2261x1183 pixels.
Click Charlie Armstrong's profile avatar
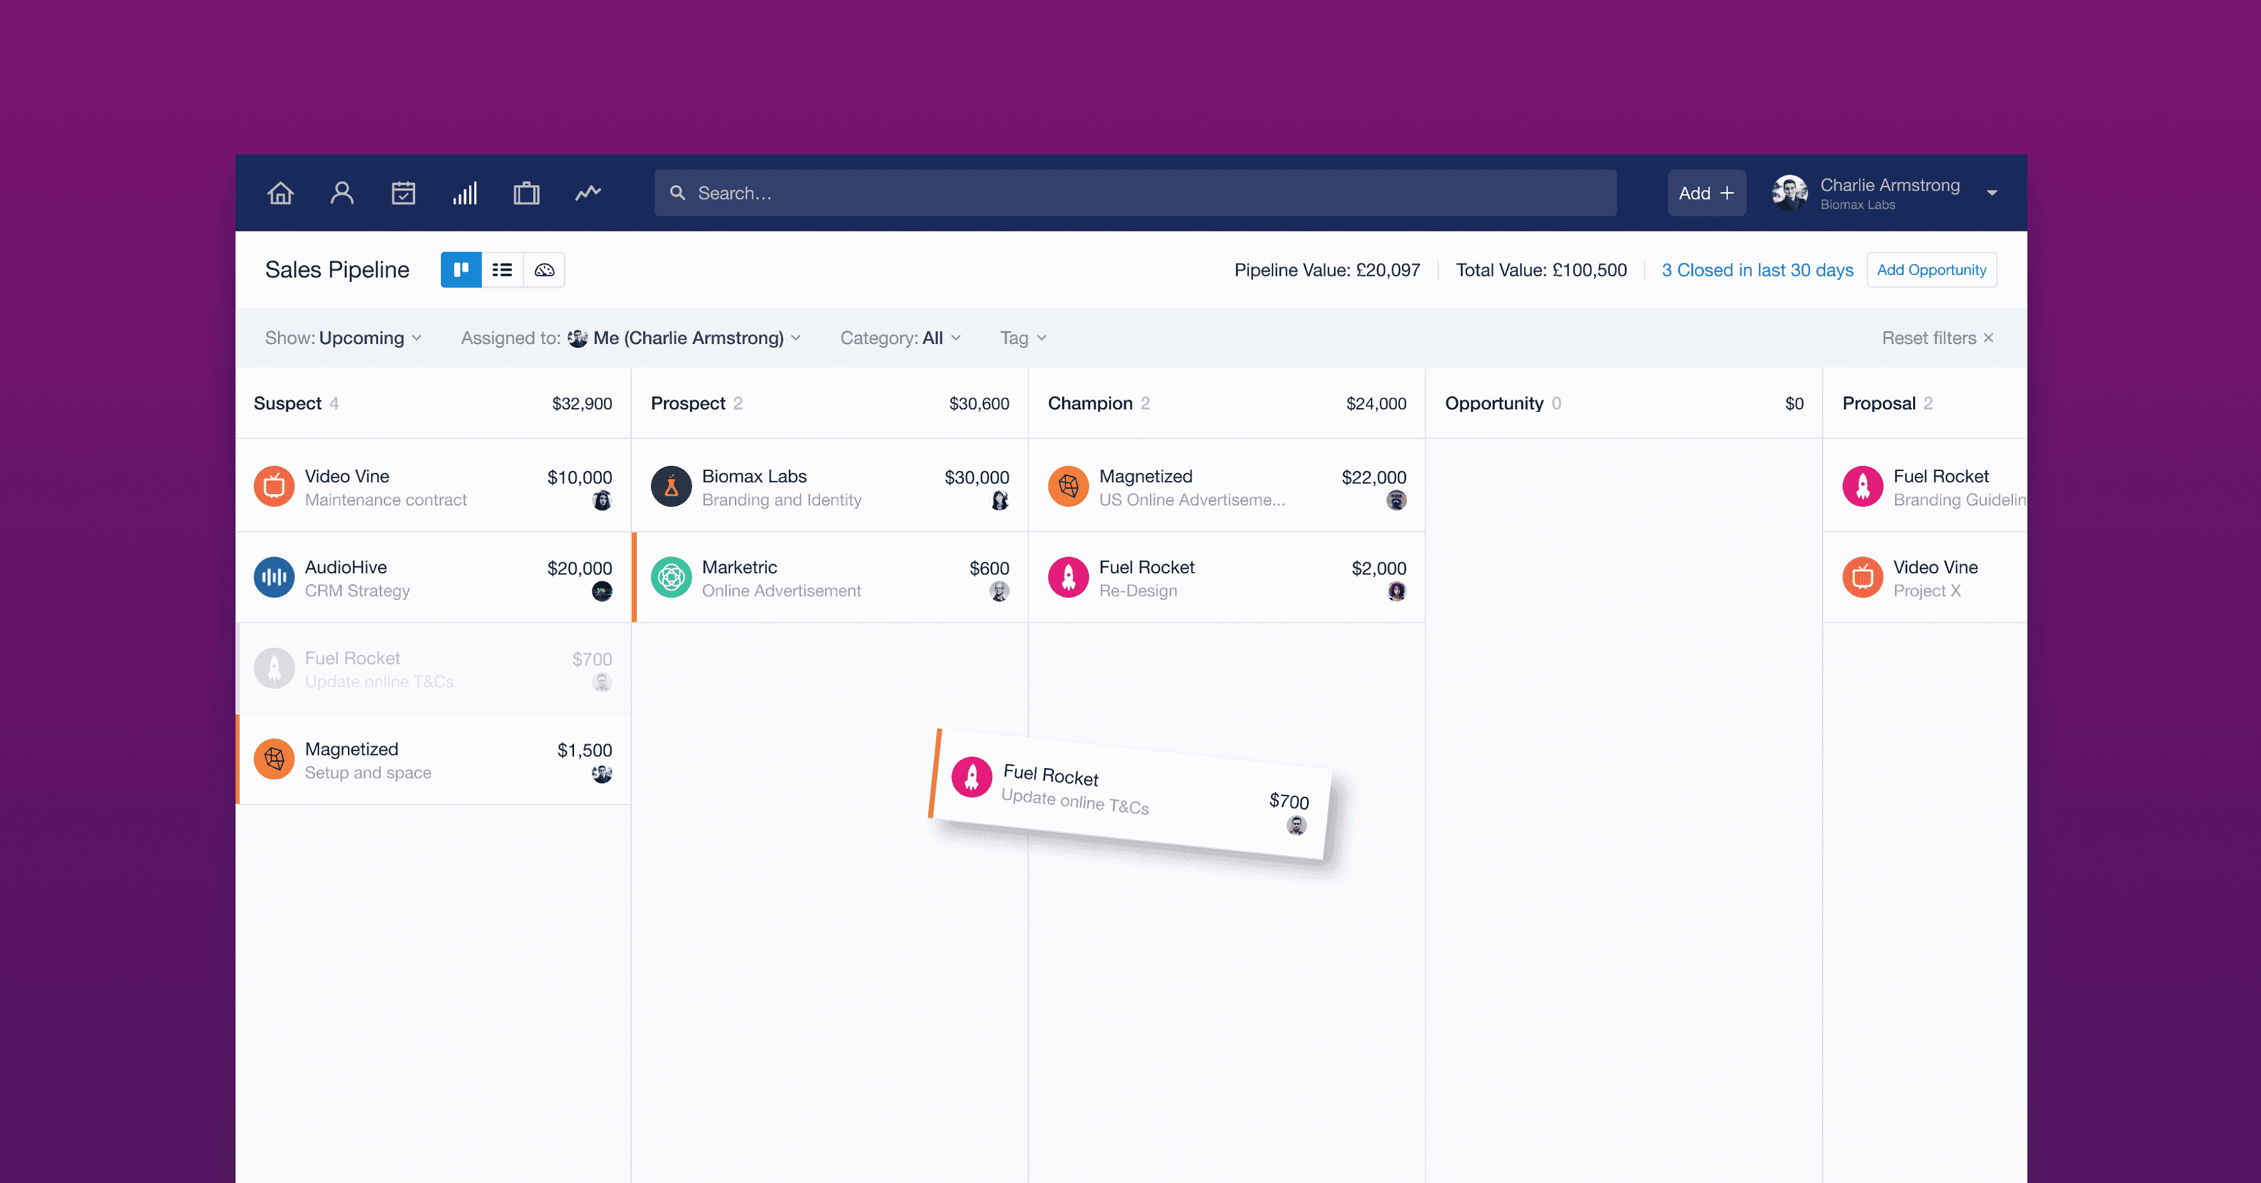(x=1790, y=193)
